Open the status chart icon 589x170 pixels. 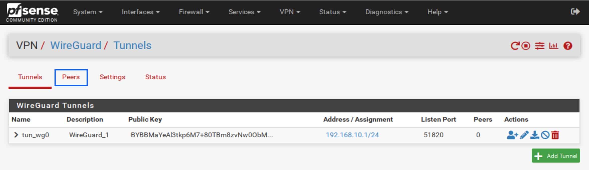pyautogui.click(x=554, y=46)
